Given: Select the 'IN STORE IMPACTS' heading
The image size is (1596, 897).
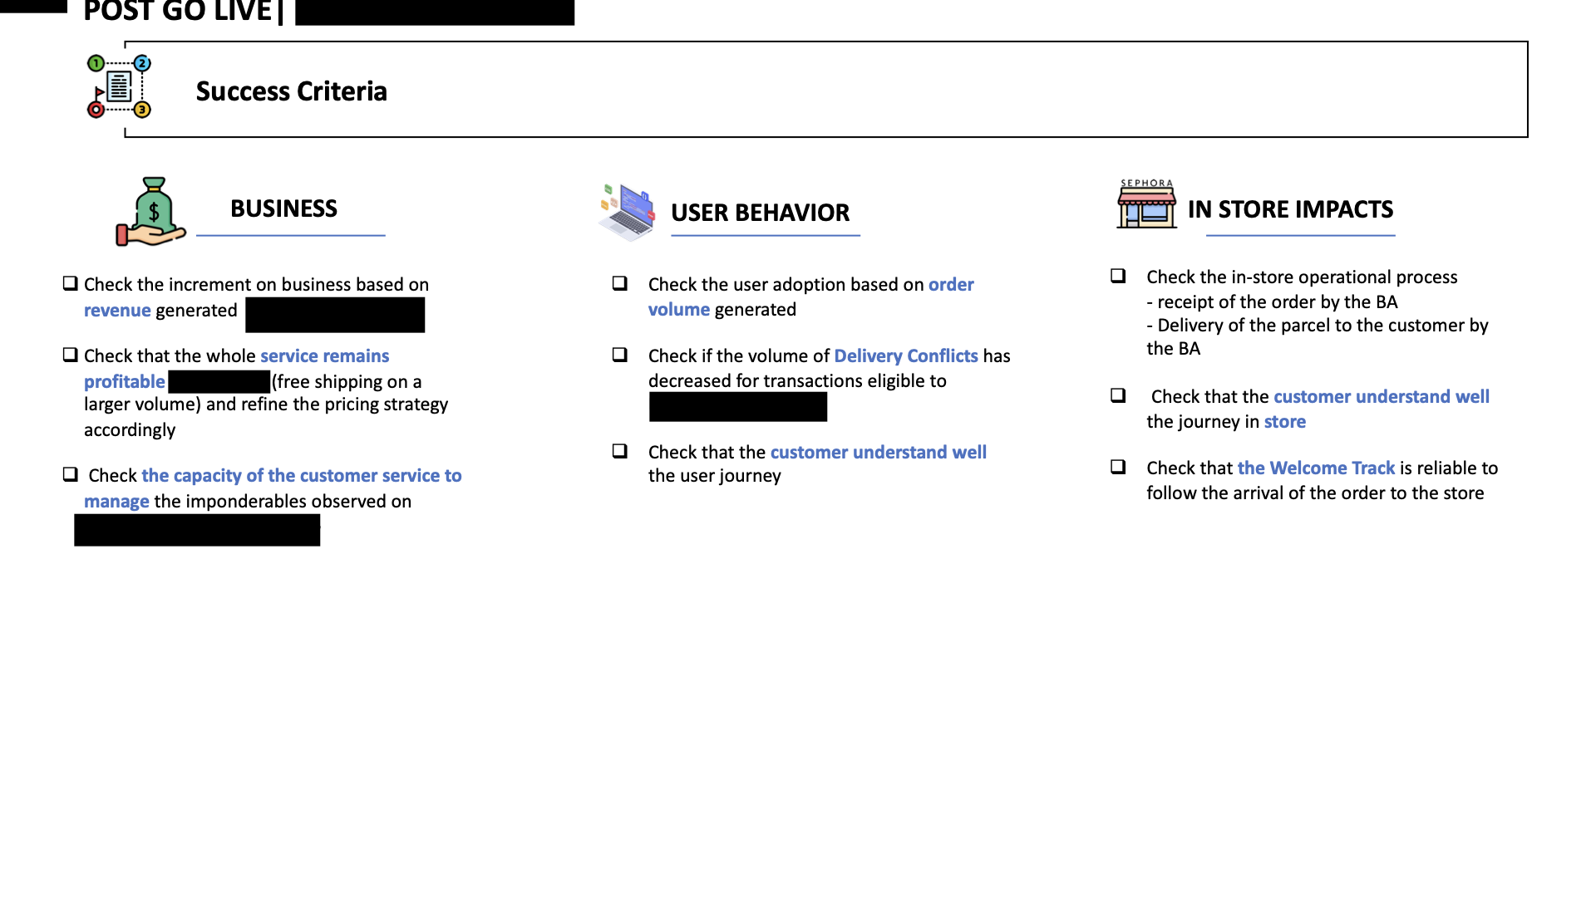Looking at the screenshot, I should pyautogui.click(x=1290, y=209).
